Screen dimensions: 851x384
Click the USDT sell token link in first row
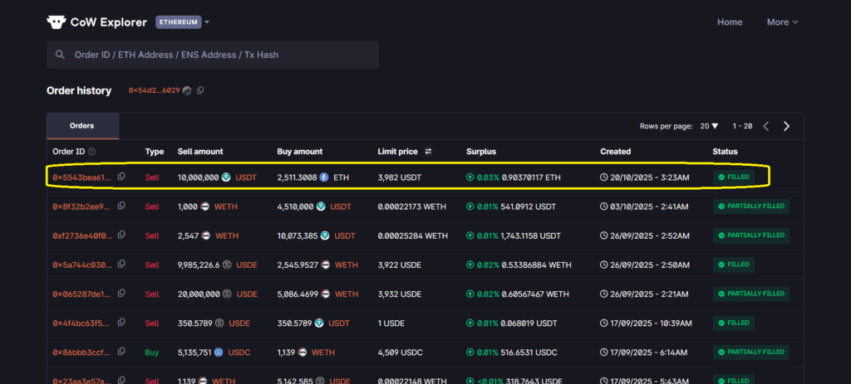(246, 177)
